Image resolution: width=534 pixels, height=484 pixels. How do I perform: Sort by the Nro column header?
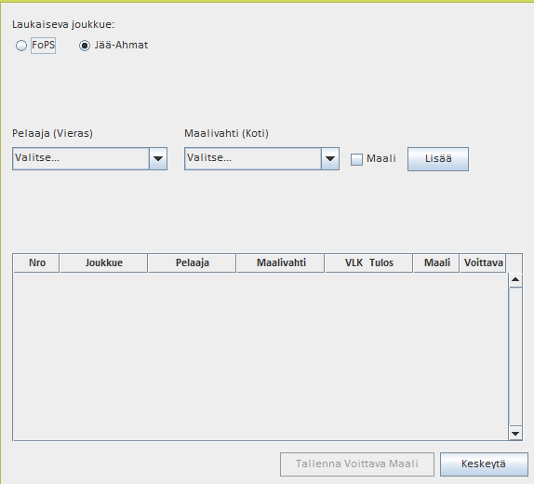click(36, 262)
